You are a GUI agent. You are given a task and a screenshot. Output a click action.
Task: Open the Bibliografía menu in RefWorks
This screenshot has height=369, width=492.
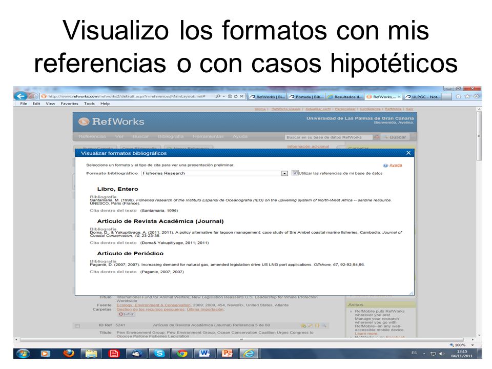(170, 136)
